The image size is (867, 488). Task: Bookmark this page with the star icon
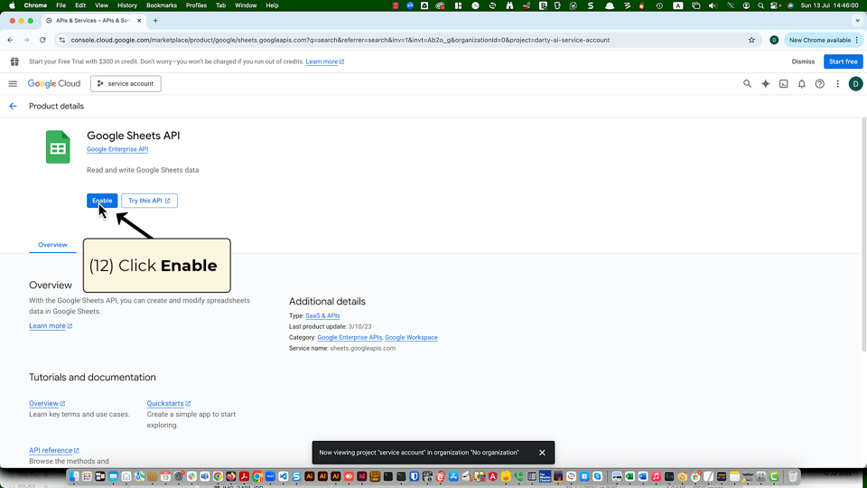pos(751,40)
